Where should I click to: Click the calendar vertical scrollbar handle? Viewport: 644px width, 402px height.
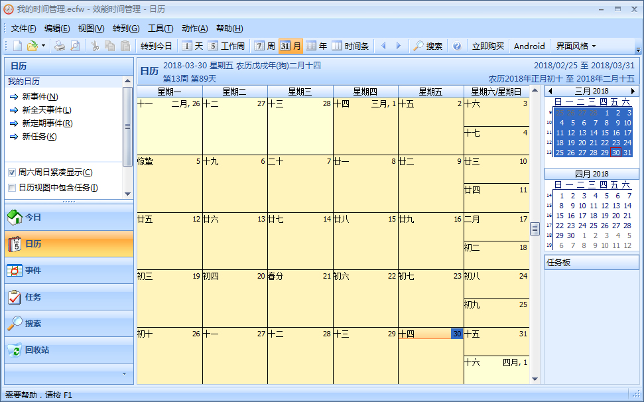(535, 228)
